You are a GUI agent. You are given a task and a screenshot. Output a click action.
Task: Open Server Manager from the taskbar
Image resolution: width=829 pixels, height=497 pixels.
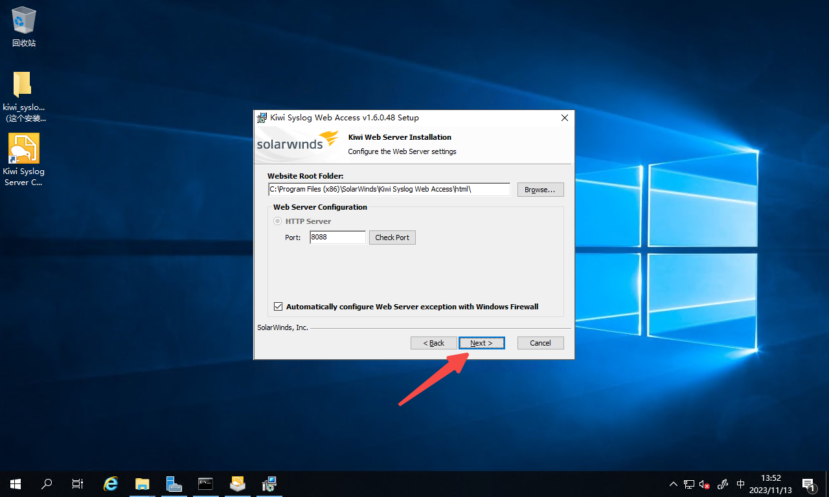click(x=174, y=483)
